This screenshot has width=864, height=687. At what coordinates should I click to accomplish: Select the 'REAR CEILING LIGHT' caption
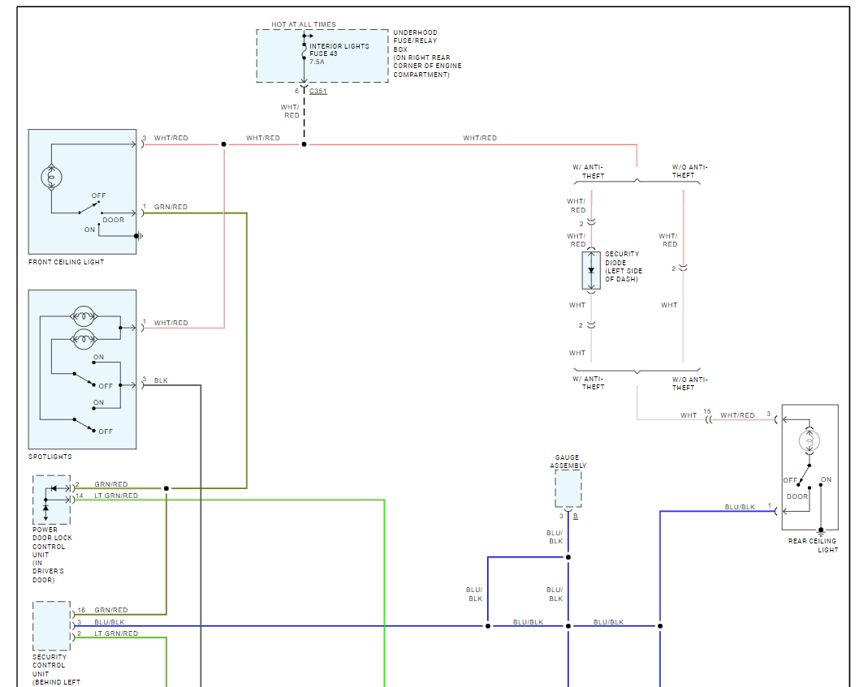click(x=813, y=545)
